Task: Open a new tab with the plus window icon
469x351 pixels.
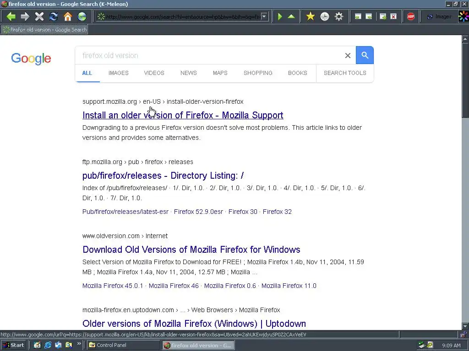Action: click(x=382, y=17)
